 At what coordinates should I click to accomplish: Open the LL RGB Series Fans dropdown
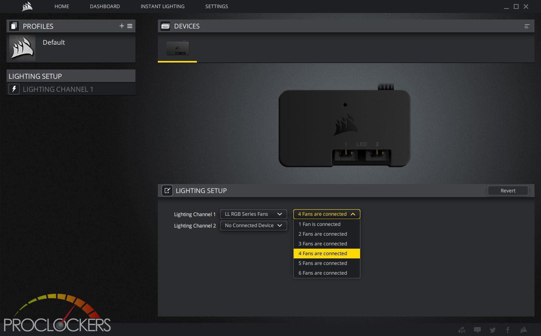click(253, 214)
